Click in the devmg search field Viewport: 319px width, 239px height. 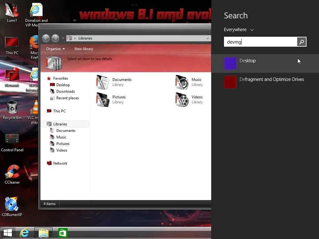pos(260,42)
